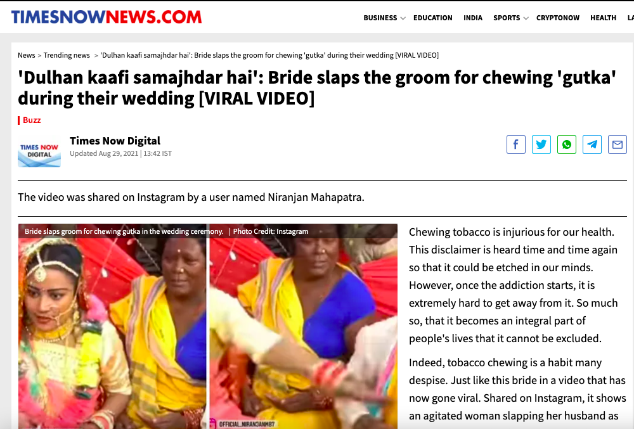Open the Cryptonow section
This screenshot has height=429, width=634.
557,18
